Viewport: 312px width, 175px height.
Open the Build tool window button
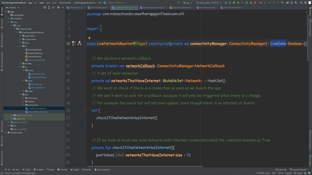(51, 170)
